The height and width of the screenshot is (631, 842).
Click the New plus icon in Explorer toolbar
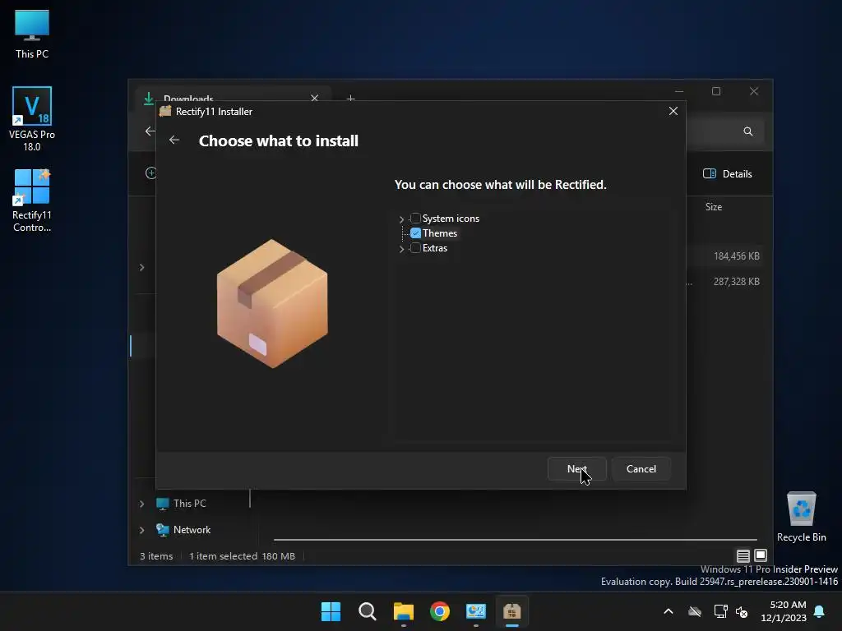click(150, 173)
